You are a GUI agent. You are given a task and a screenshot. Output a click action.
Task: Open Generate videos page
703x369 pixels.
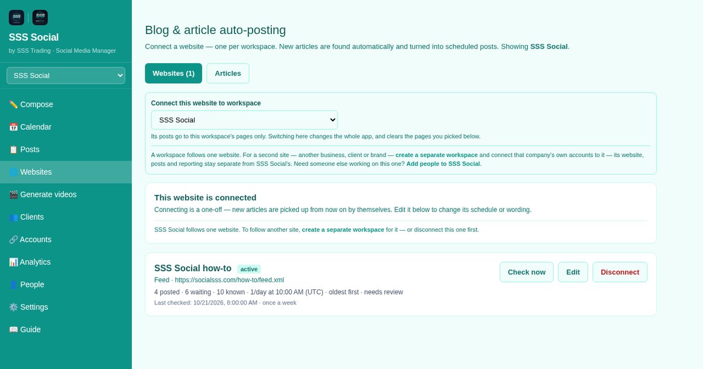click(x=66, y=194)
